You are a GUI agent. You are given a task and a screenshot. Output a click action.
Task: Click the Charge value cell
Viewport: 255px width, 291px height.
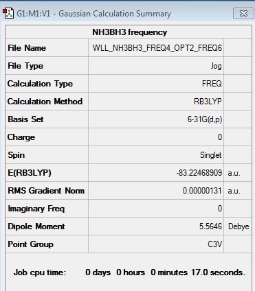coord(156,137)
